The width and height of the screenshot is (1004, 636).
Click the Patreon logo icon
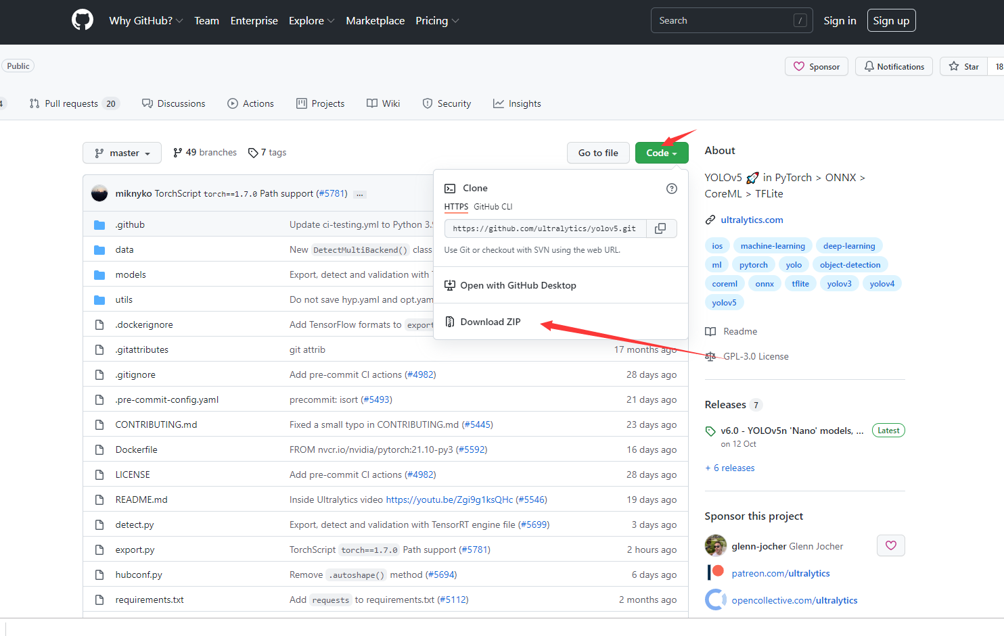point(715,573)
